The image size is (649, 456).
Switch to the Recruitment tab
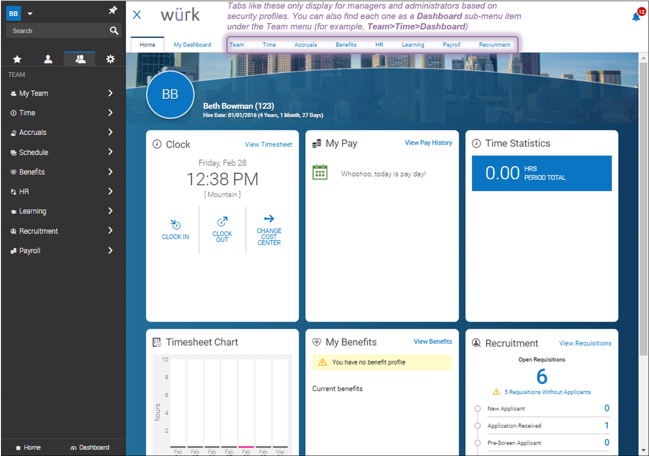(495, 45)
